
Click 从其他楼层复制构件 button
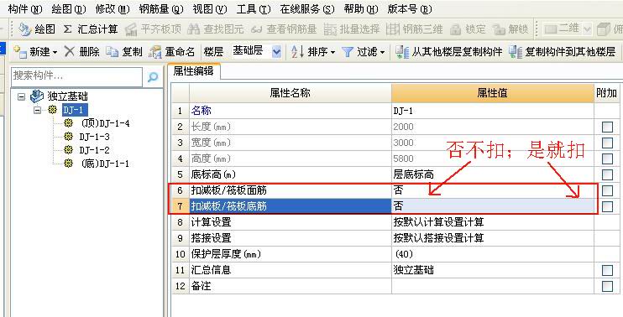(449, 52)
